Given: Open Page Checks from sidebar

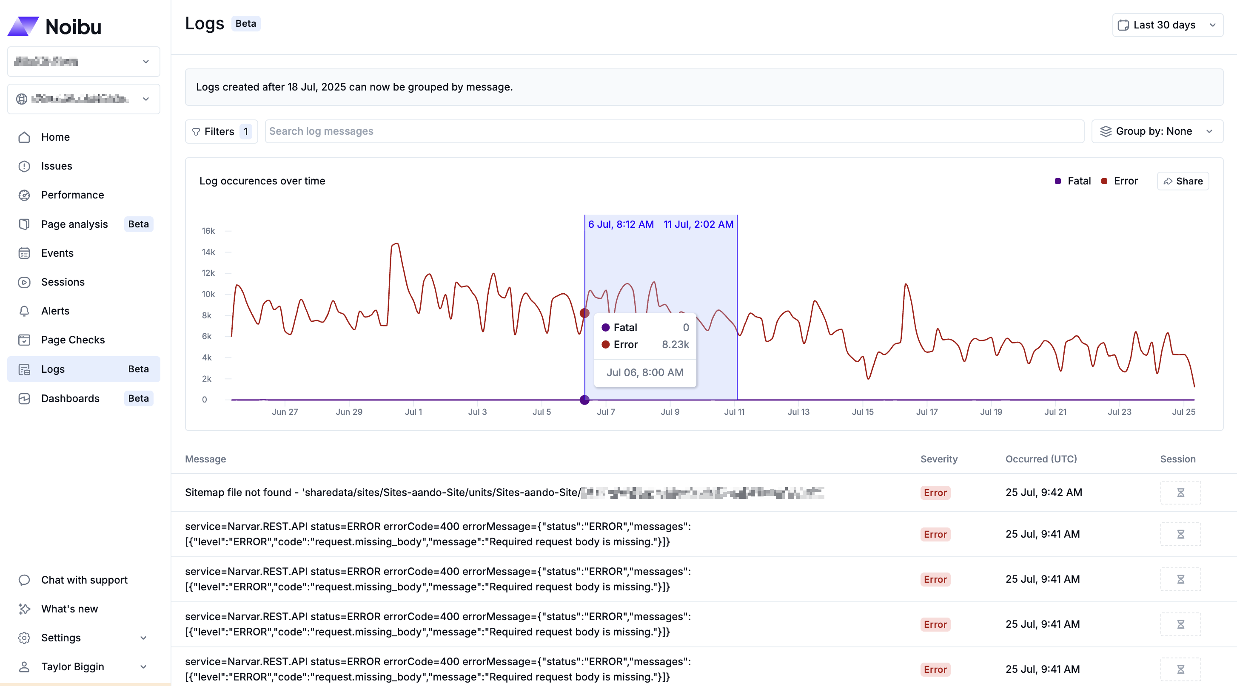Looking at the screenshot, I should click(72, 340).
